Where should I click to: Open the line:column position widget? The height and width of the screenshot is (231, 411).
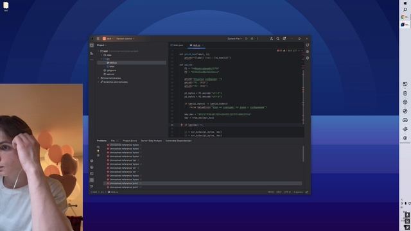click(x=271, y=193)
